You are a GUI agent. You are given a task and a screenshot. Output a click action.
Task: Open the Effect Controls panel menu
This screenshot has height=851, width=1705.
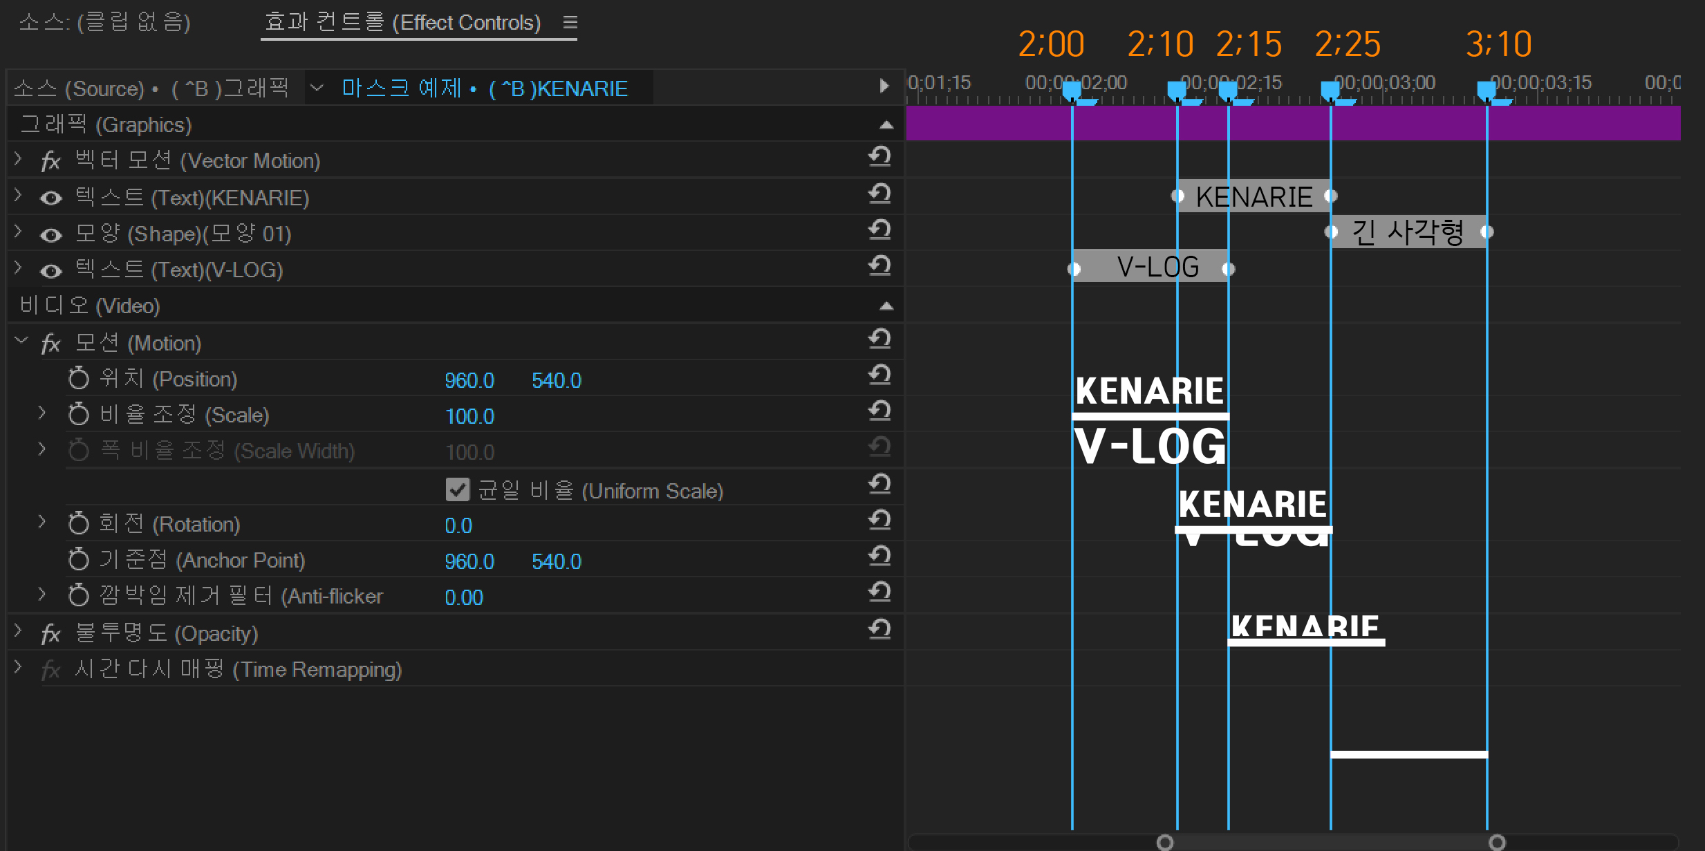click(570, 22)
